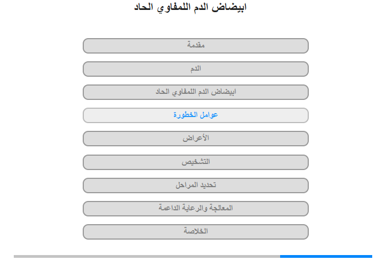Go to the الأعراض (Symptoms) section
The height and width of the screenshot is (265, 386).
pyautogui.click(x=196, y=139)
